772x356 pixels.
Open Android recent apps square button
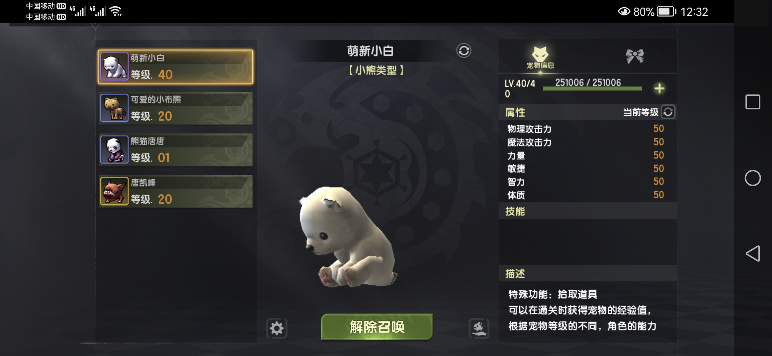click(x=753, y=102)
